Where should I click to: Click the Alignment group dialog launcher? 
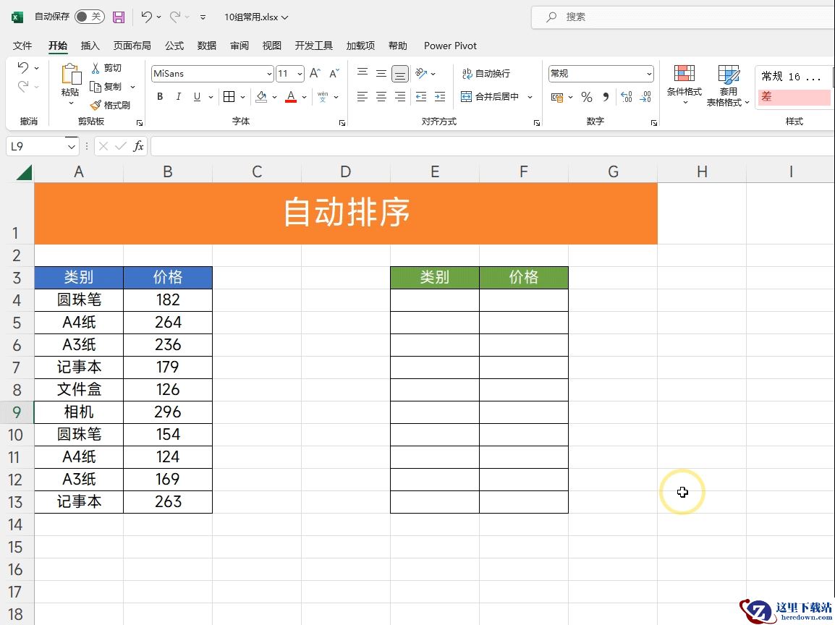click(537, 123)
